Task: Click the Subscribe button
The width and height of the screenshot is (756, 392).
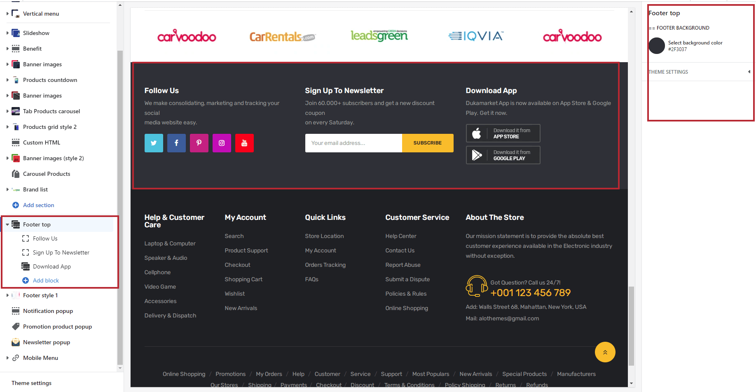Action: click(427, 143)
